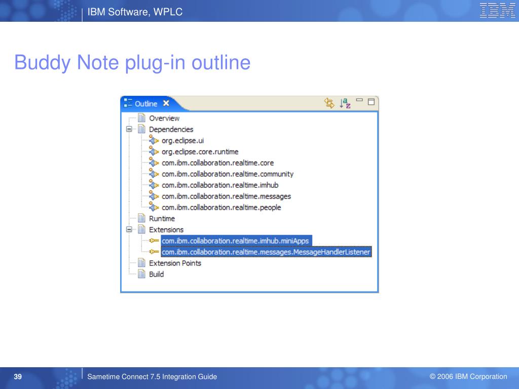Close the Outline view tab

166,103
